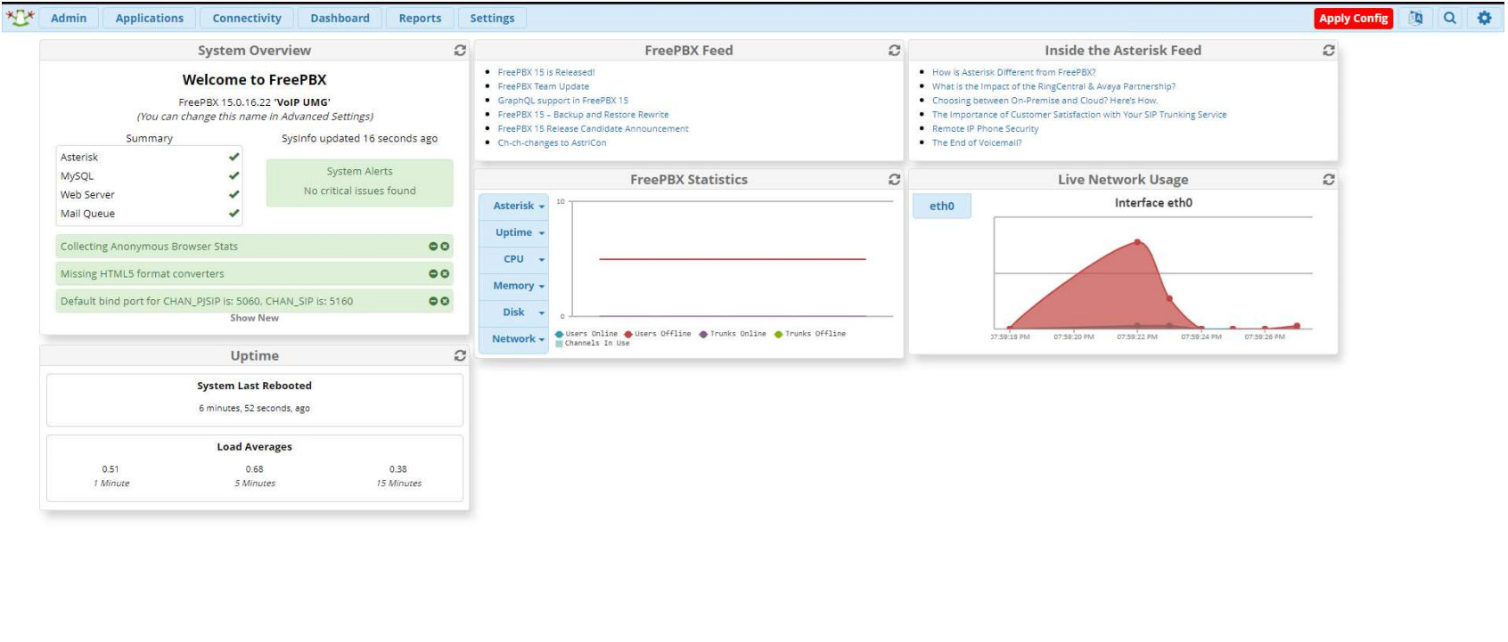Open the search magnifier icon
The height and width of the screenshot is (642, 1508).
pyautogui.click(x=1450, y=18)
